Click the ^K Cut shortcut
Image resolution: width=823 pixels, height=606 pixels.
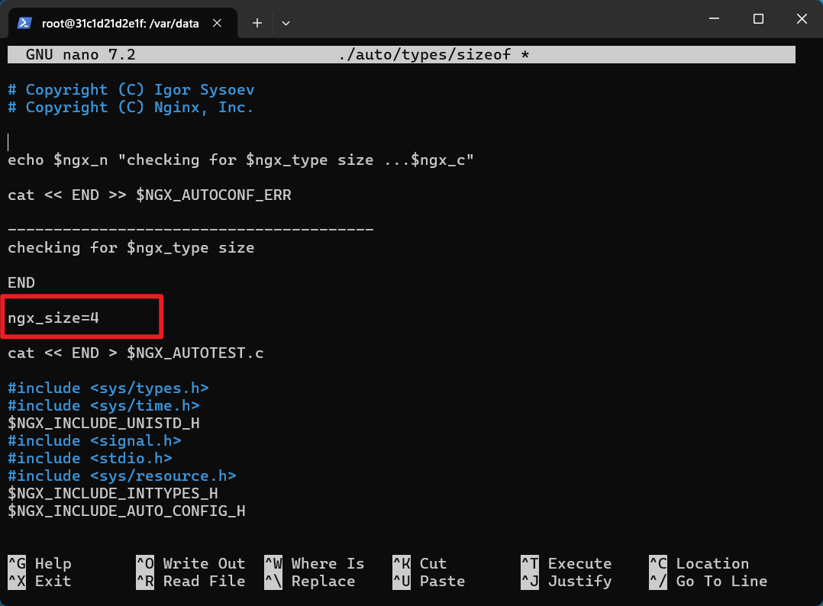click(420, 563)
